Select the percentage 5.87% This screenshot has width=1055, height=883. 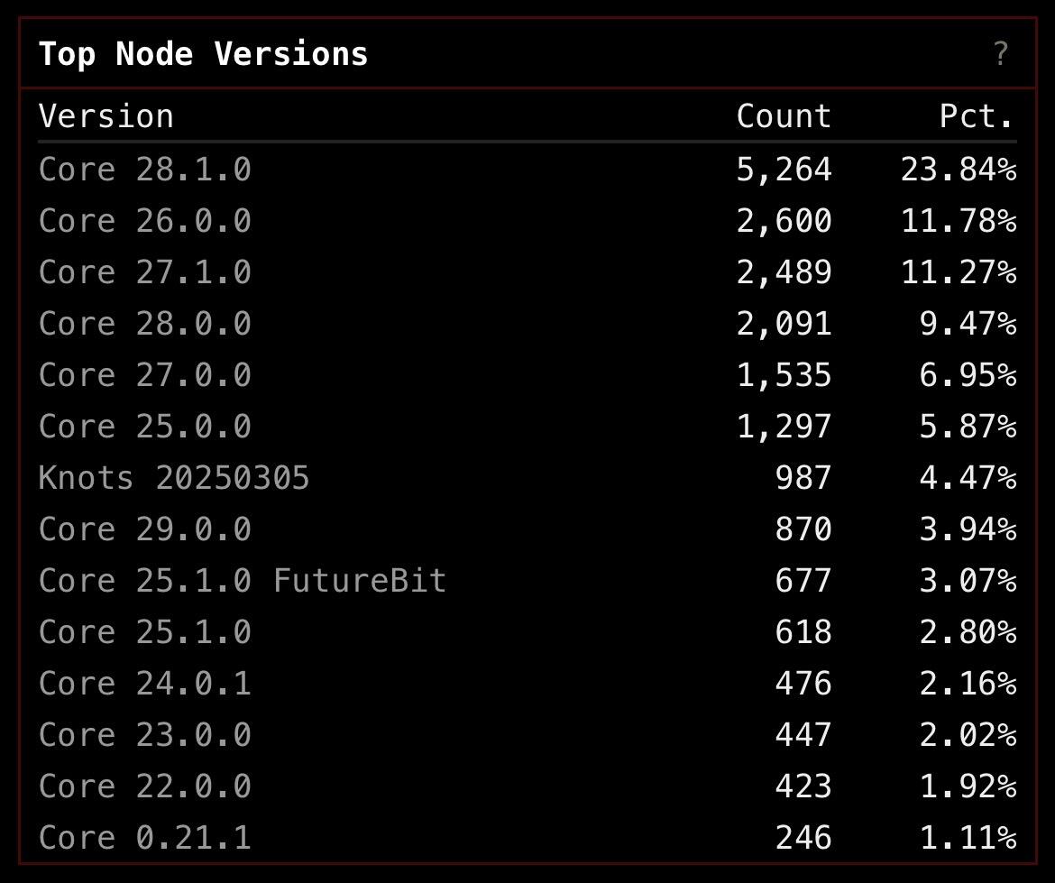[968, 426]
